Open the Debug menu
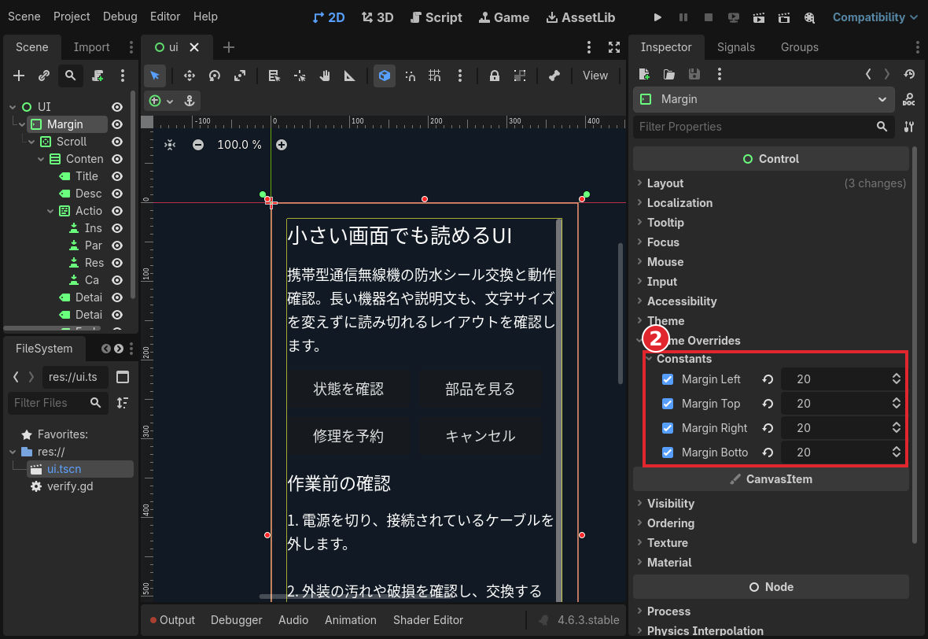Viewport: 928px width, 639px height. (x=120, y=17)
